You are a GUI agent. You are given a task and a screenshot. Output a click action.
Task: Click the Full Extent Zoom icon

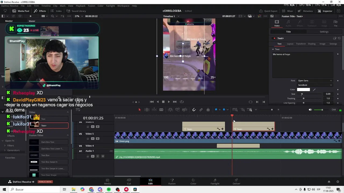(235, 110)
